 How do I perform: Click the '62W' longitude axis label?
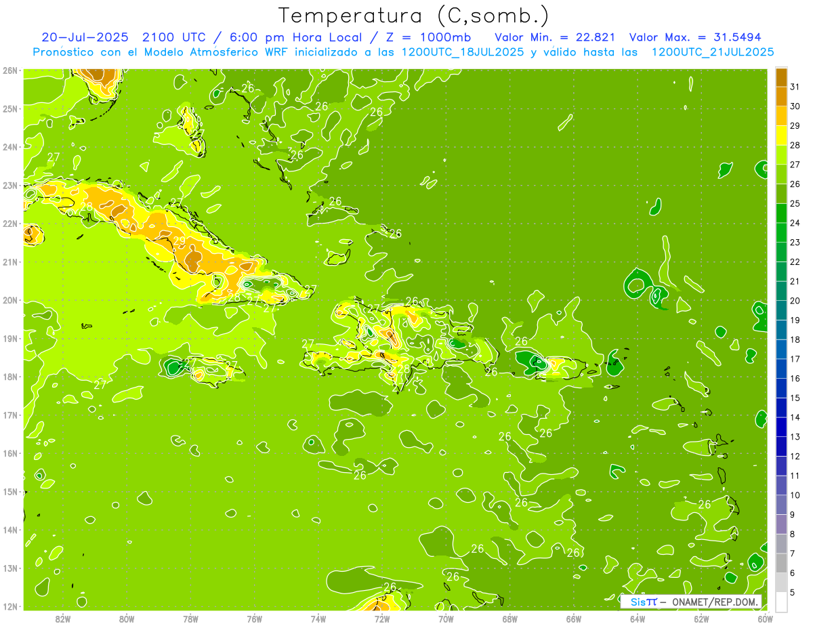(x=701, y=619)
